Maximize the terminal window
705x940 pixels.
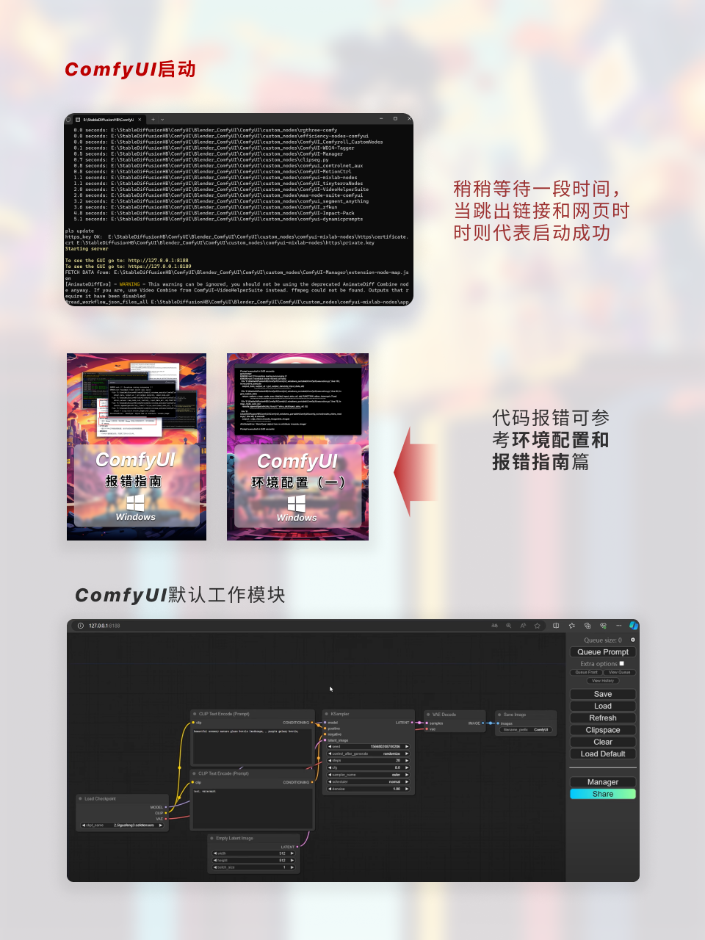point(395,118)
